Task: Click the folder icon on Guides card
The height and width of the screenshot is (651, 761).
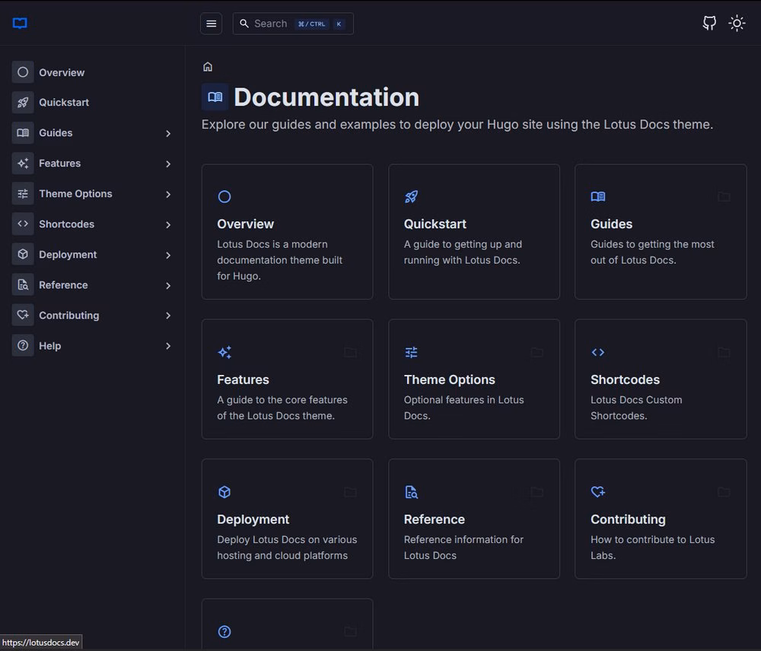Action: [x=724, y=196]
